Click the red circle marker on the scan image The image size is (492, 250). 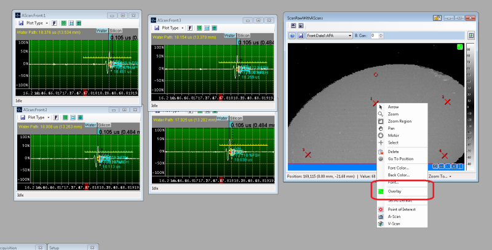(376, 74)
